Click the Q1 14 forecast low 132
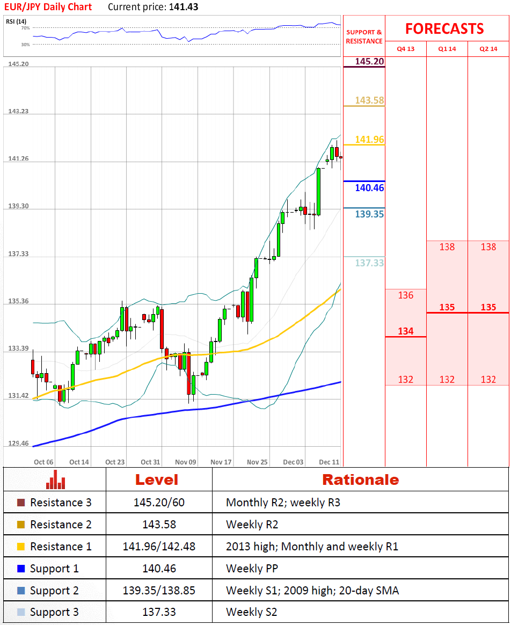The image size is (511, 625). click(x=447, y=380)
